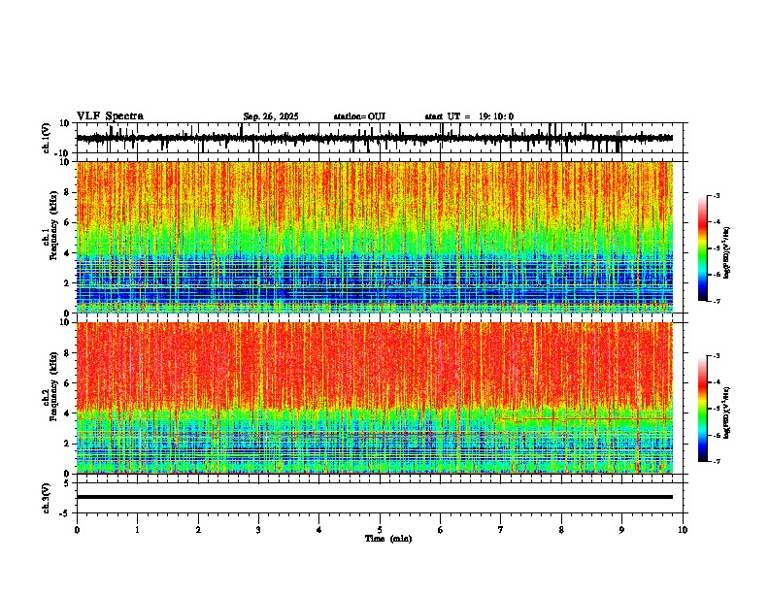Image resolution: width=769 pixels, height=594 pixels.
Task: Click inside the ch.2 spectrogram plot
Action: (x=375, y=398)
